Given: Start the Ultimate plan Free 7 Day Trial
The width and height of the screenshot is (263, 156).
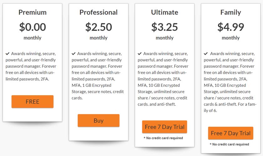Looking at the screenshot, I should [165, 127].
